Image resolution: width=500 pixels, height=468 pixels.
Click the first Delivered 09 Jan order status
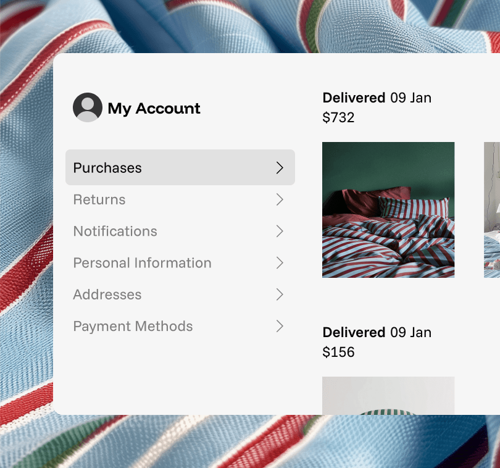point(377,98)
